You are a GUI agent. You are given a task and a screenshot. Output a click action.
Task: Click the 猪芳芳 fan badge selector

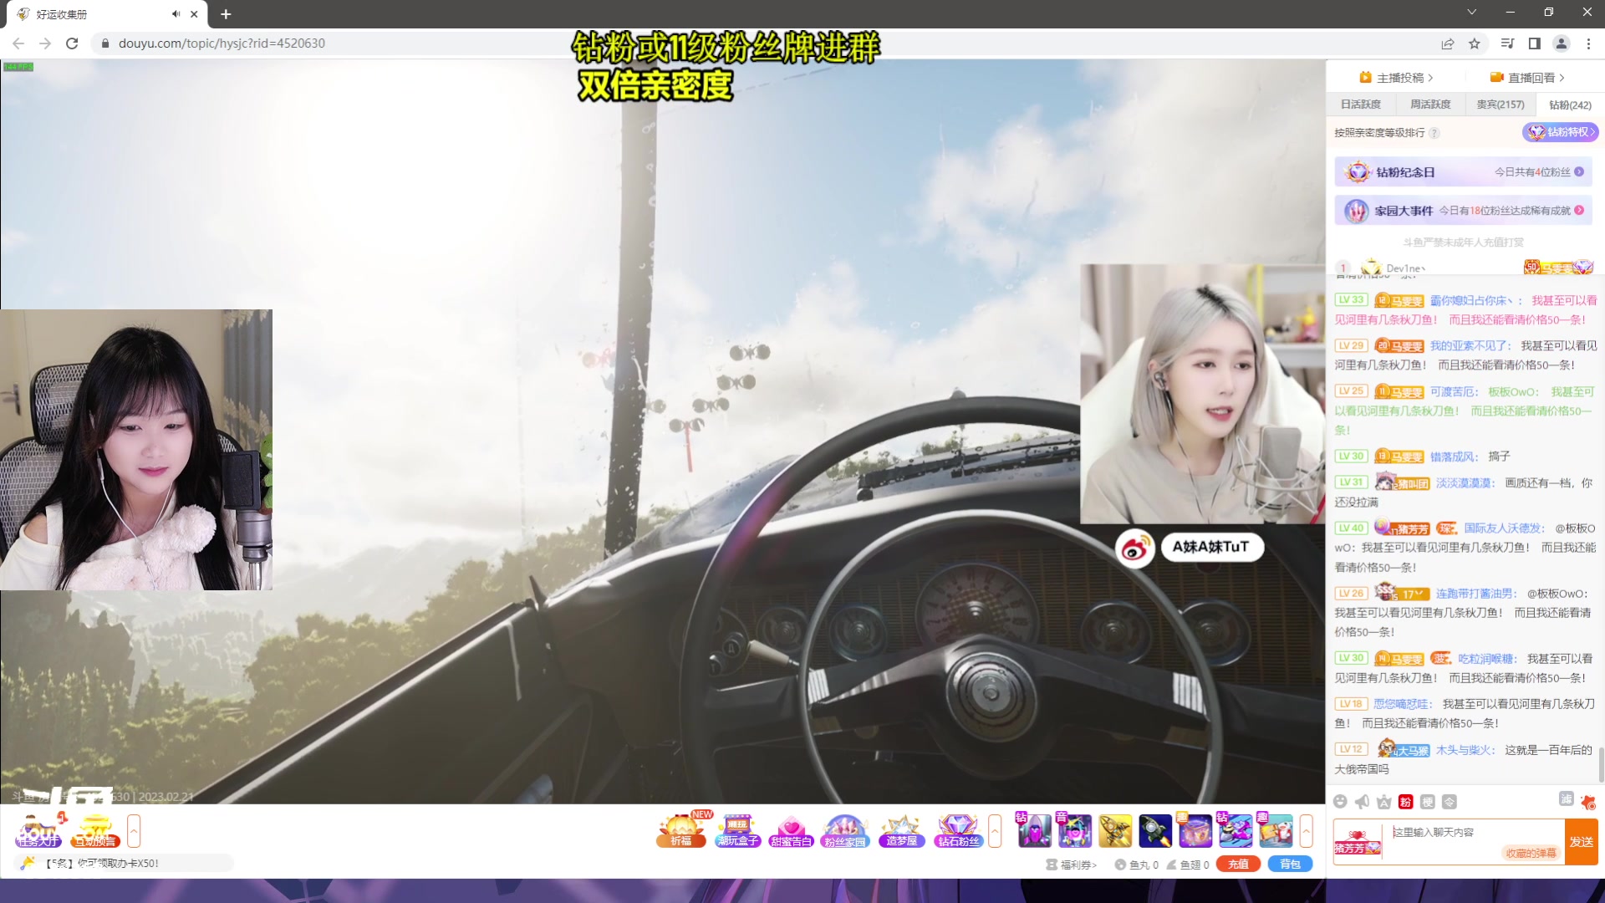1358,843
